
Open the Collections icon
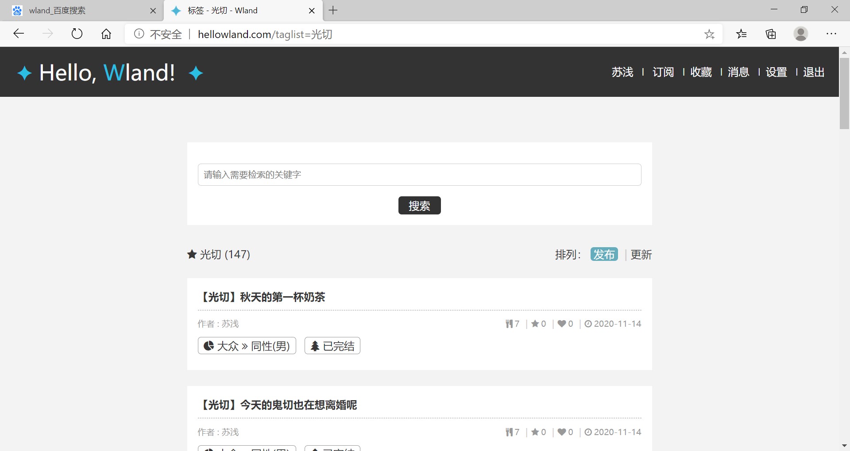(x=771, y=34)
